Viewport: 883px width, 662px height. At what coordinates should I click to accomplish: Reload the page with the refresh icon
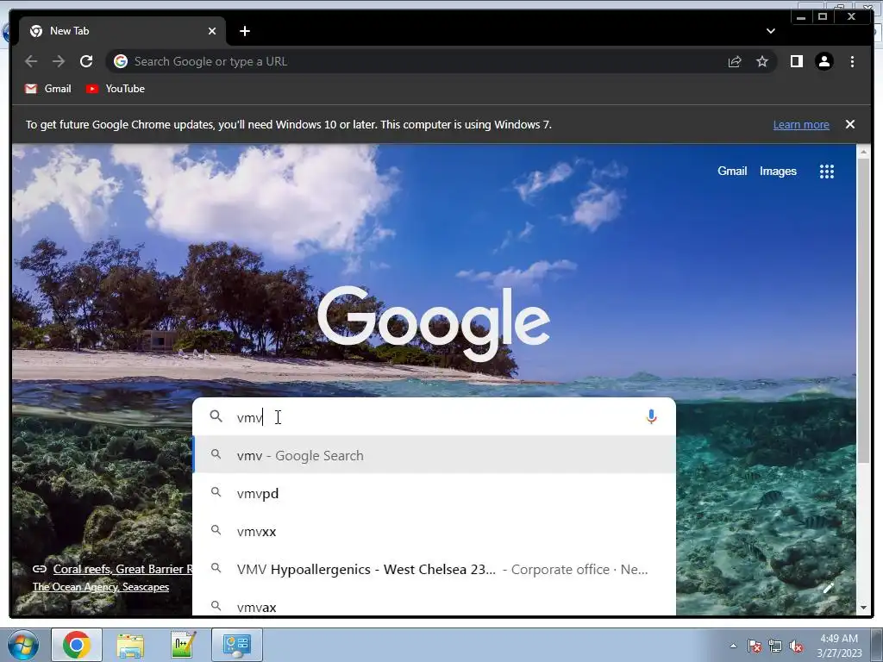tap(86, 61)
